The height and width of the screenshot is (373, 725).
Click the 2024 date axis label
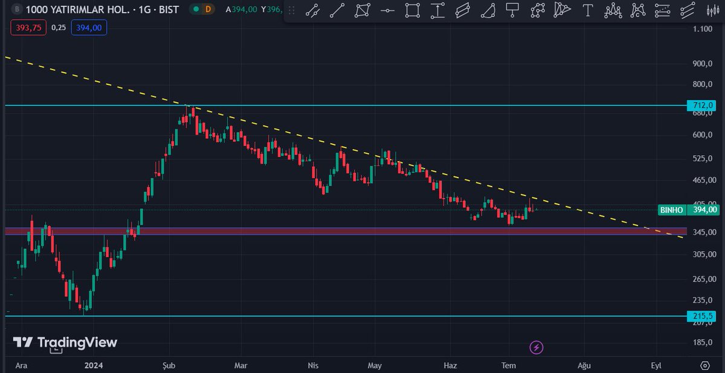94,366
